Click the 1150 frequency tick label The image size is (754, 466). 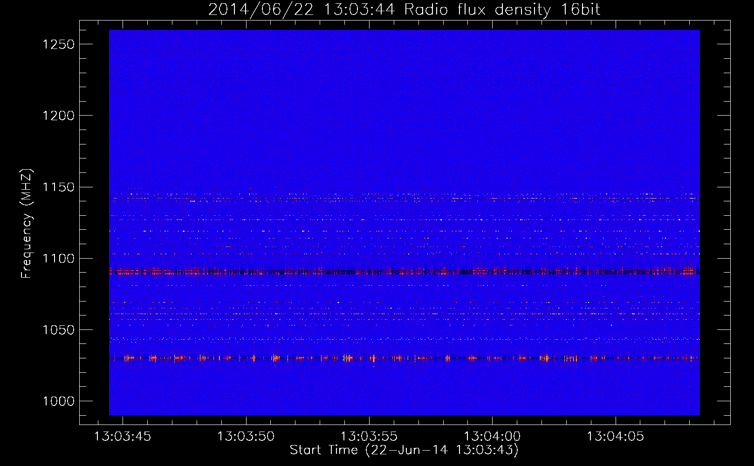[x=58, y=187]
